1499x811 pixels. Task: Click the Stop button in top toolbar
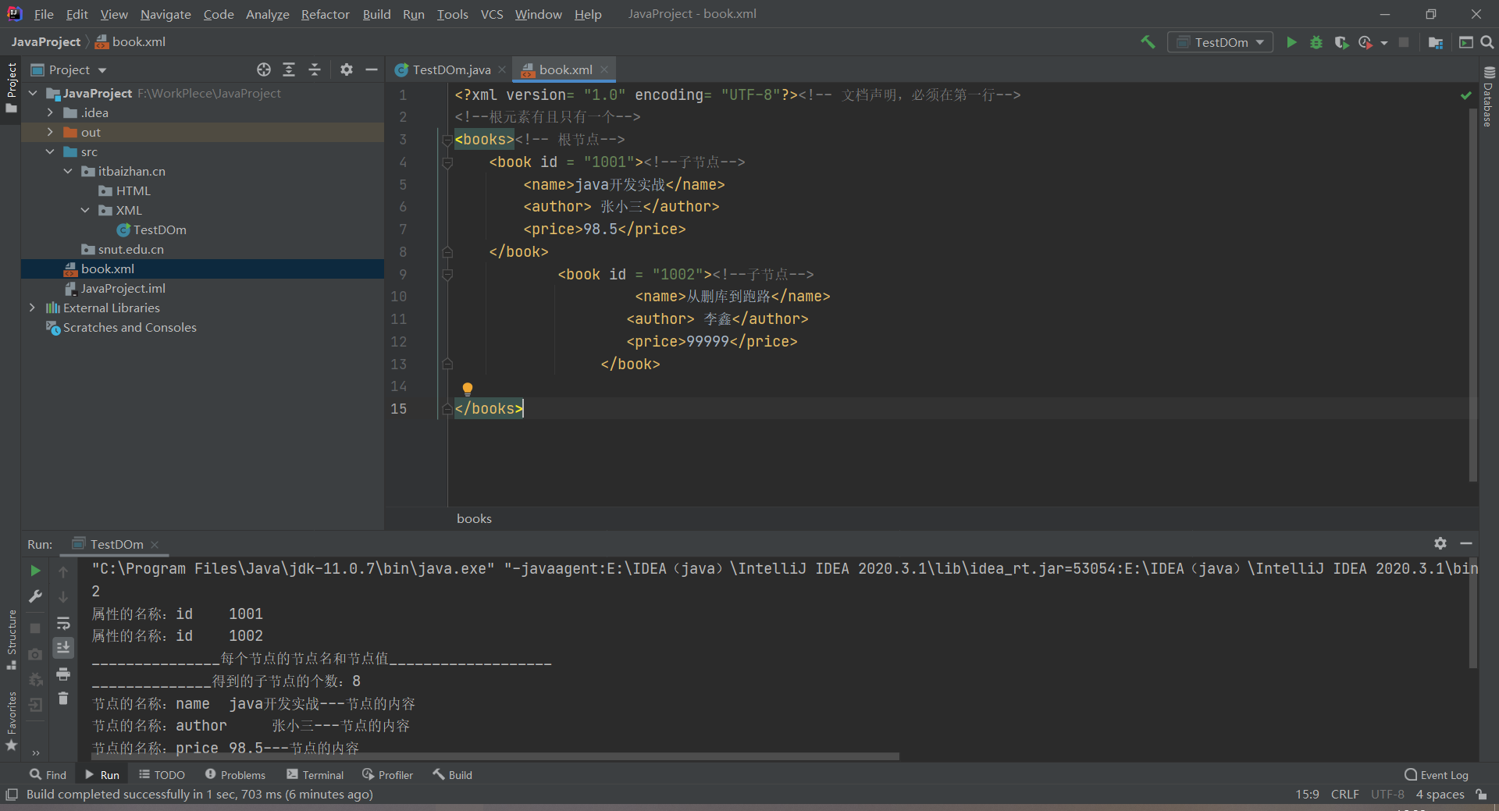[x=1404, y=42]
